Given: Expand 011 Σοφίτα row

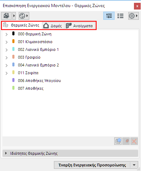Looking at the screenshot, I should pyautogui.click(x=7, y=73).
